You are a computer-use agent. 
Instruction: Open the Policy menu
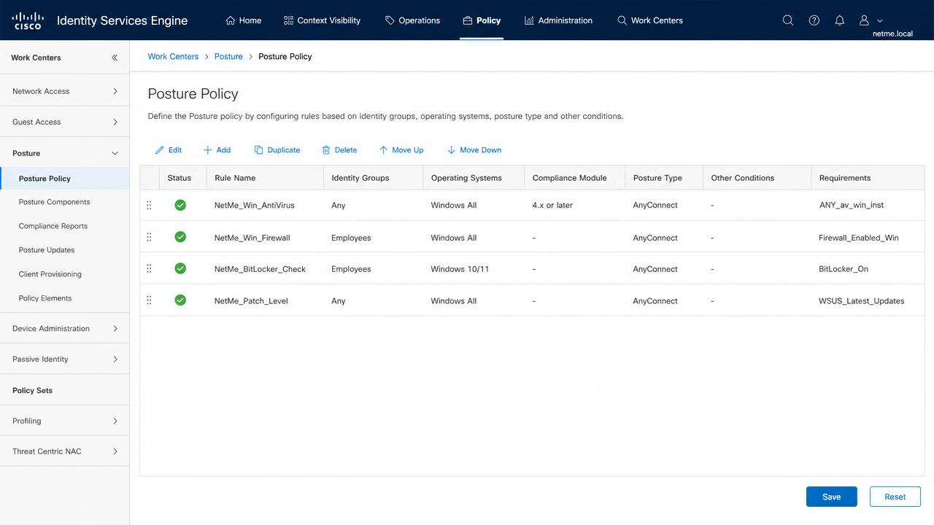(x=482, y=20)
